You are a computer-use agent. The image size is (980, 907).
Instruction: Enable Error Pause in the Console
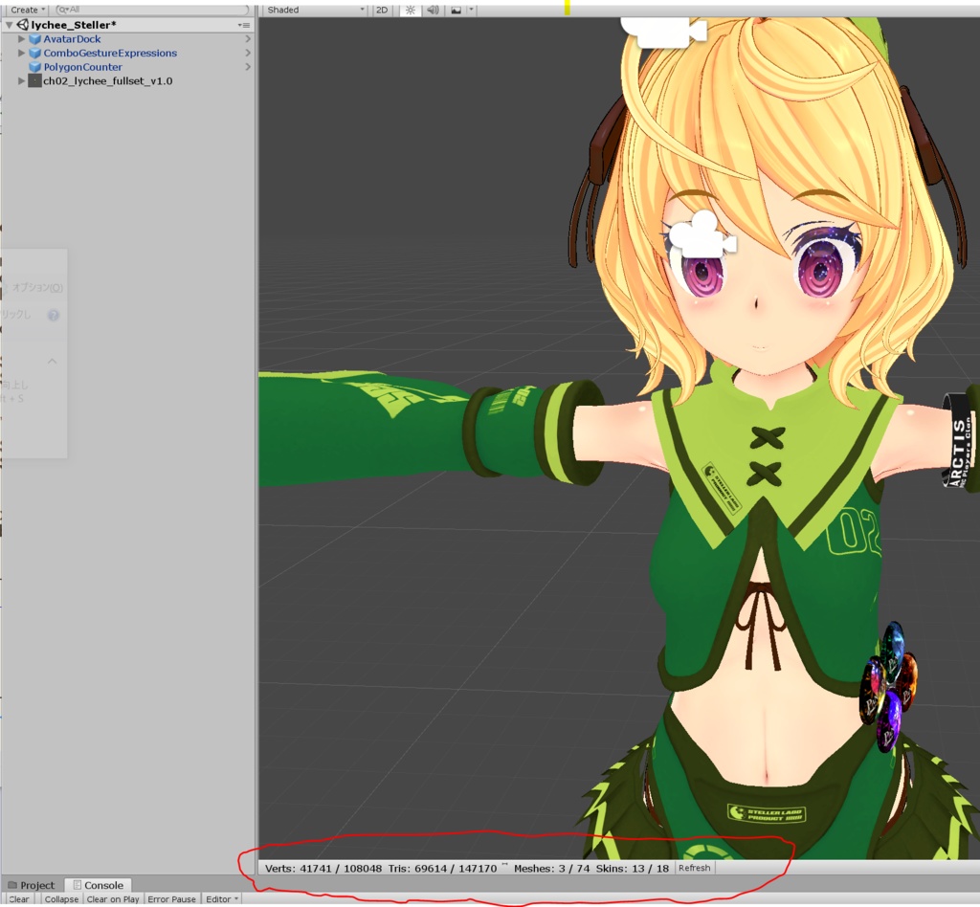click(172, 899)
